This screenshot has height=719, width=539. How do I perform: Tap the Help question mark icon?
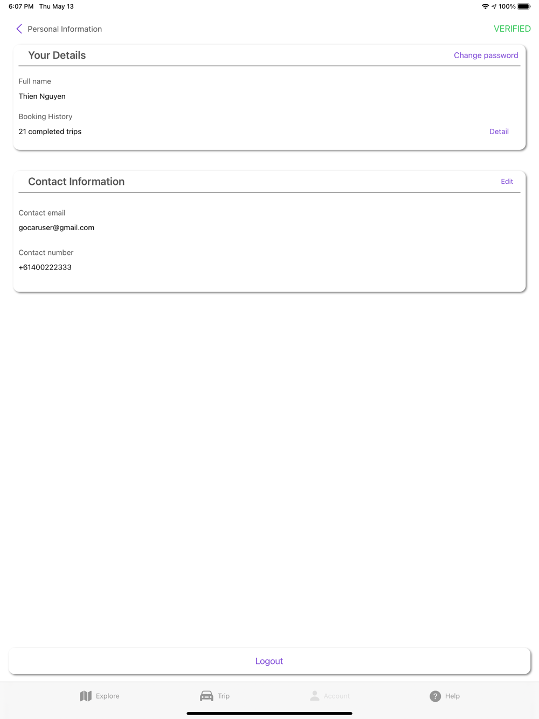click(x=435, y=696)
